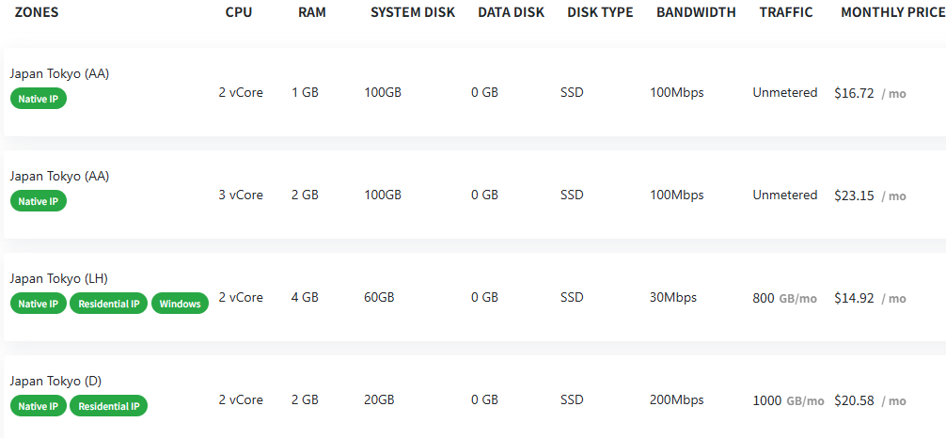Click the Japan Tokyo (D) zone name
Image resolution: width=946 pixels, height=438 pixels.
coord(55,381)
